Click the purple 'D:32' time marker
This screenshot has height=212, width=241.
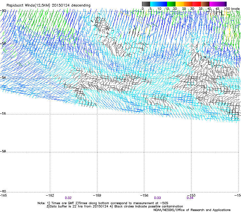coord(68,198)
